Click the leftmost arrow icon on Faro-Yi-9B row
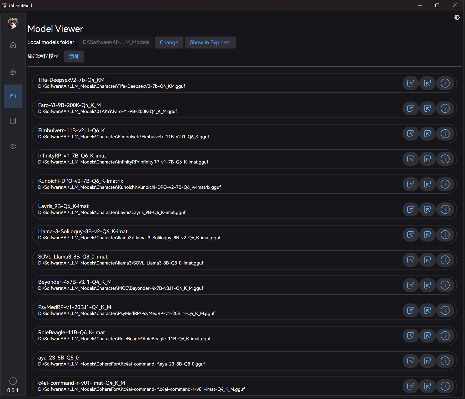This screenshot has width=465, height=399. 411,108
